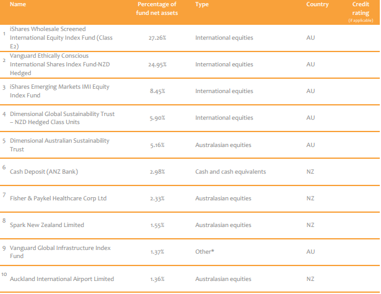Screen dimensions: 381x294
Task: Select 'Cash and cash equivalents' type cell
Action: (x=230, y=172)
